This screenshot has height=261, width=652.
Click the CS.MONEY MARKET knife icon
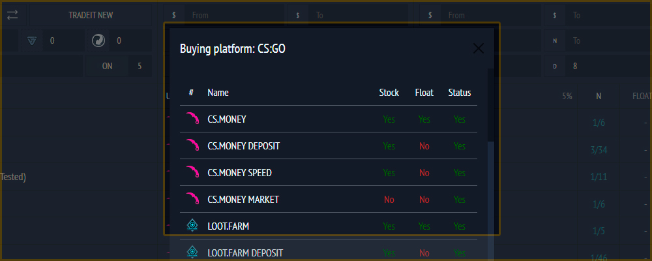point(192,199)
